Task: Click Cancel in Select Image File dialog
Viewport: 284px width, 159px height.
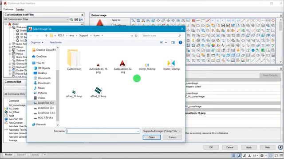Action: tap(173, 137)
